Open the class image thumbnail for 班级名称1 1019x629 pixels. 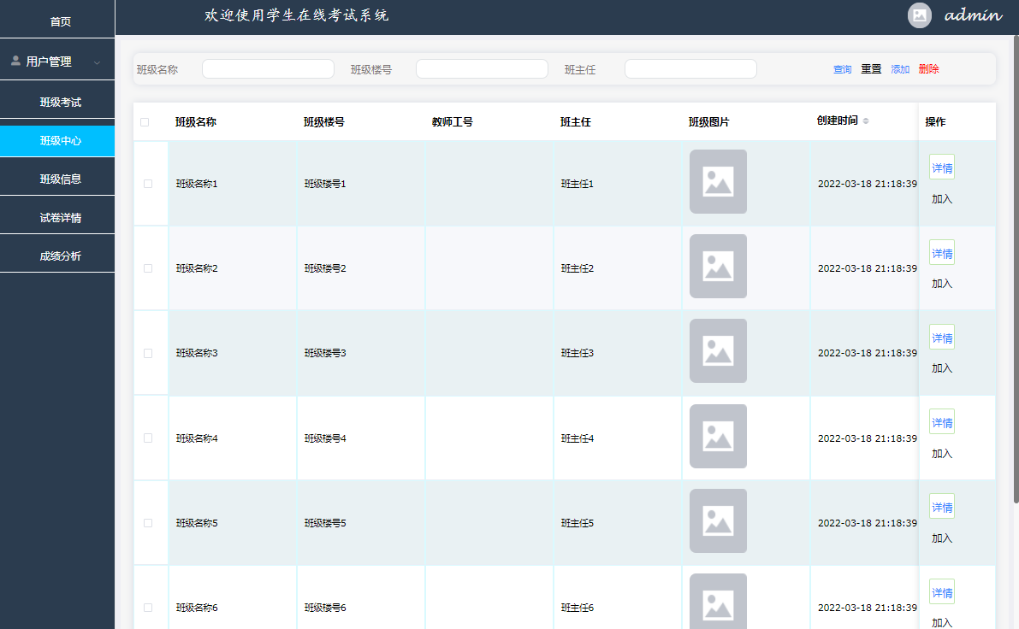(x=718, y=182)
